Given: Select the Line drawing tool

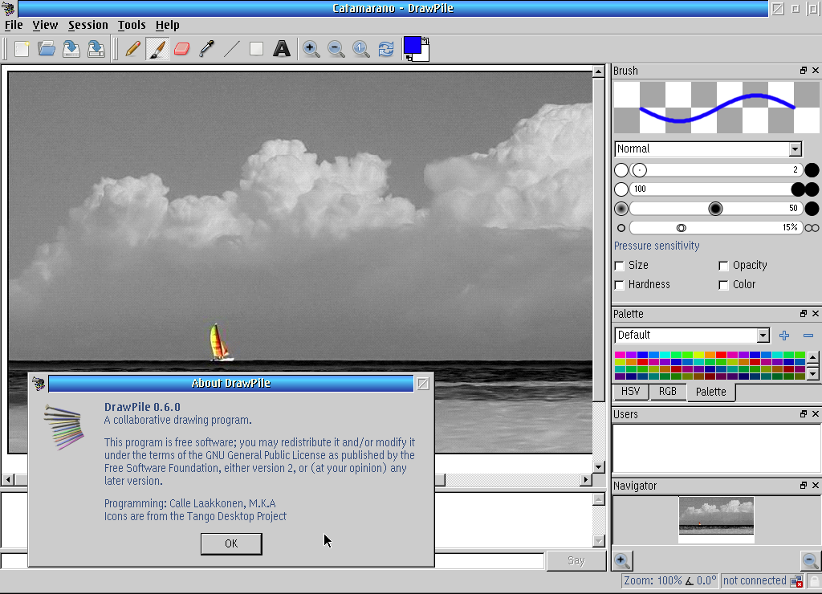Looking at the screenshot, I should [x=231, y=49].
